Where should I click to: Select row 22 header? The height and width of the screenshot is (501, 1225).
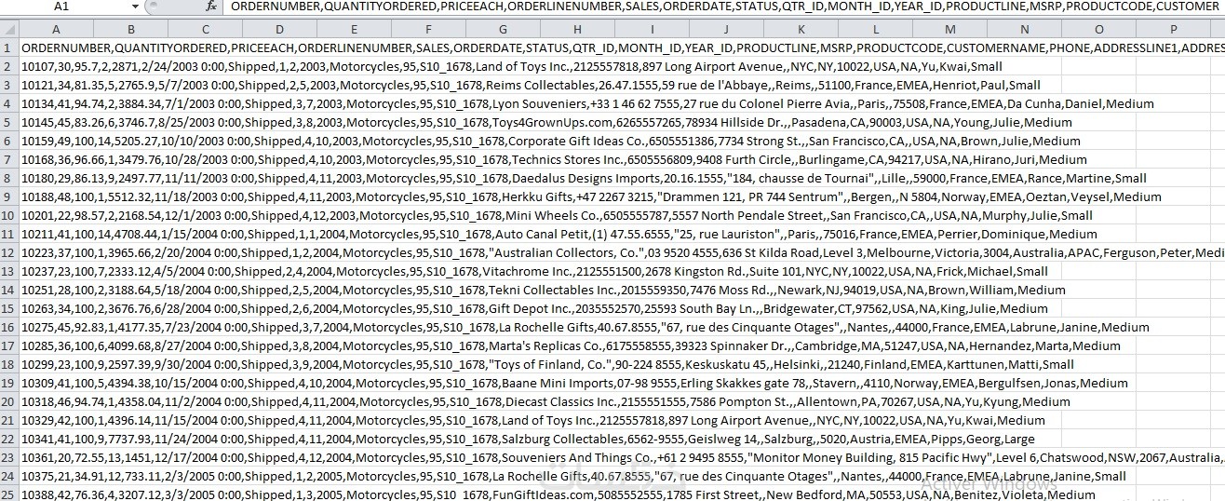[x=9, y=439]
